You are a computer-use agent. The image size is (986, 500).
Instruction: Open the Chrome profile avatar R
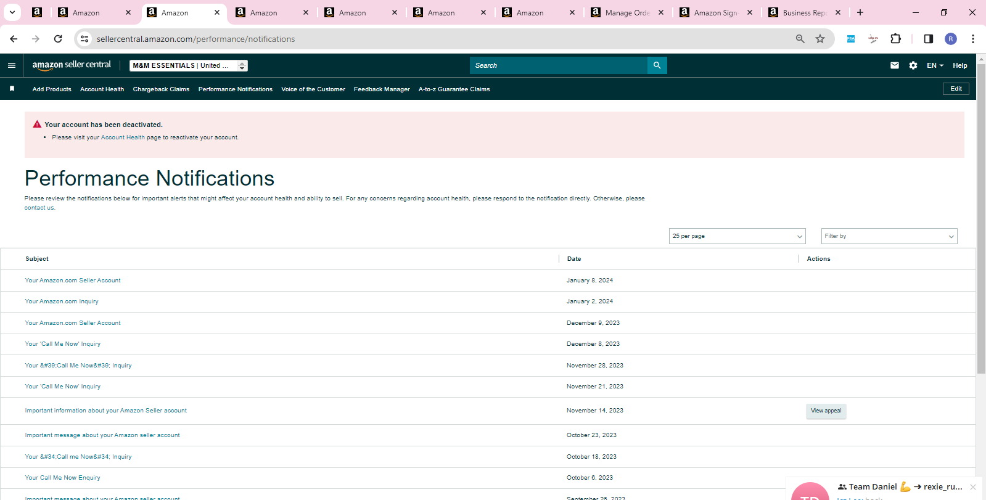coord(951,39)
